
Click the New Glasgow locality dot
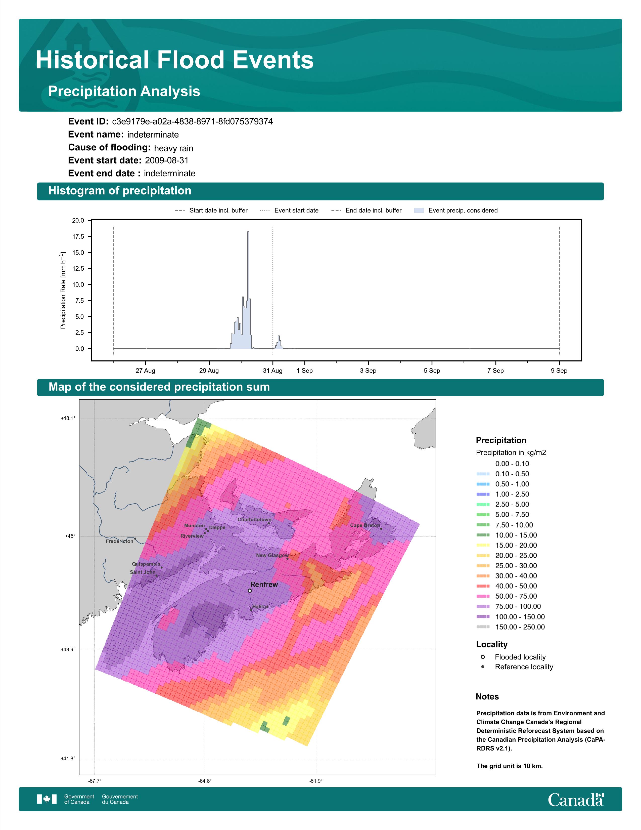(x=288, y=559)
